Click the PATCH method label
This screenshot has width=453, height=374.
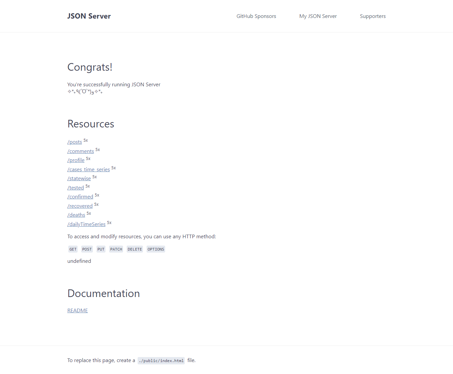(x=116, y=249)
